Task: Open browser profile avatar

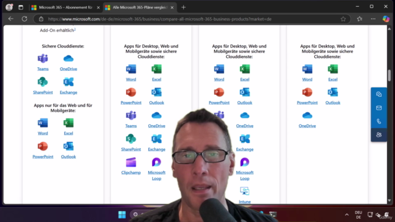Action: 9,7
